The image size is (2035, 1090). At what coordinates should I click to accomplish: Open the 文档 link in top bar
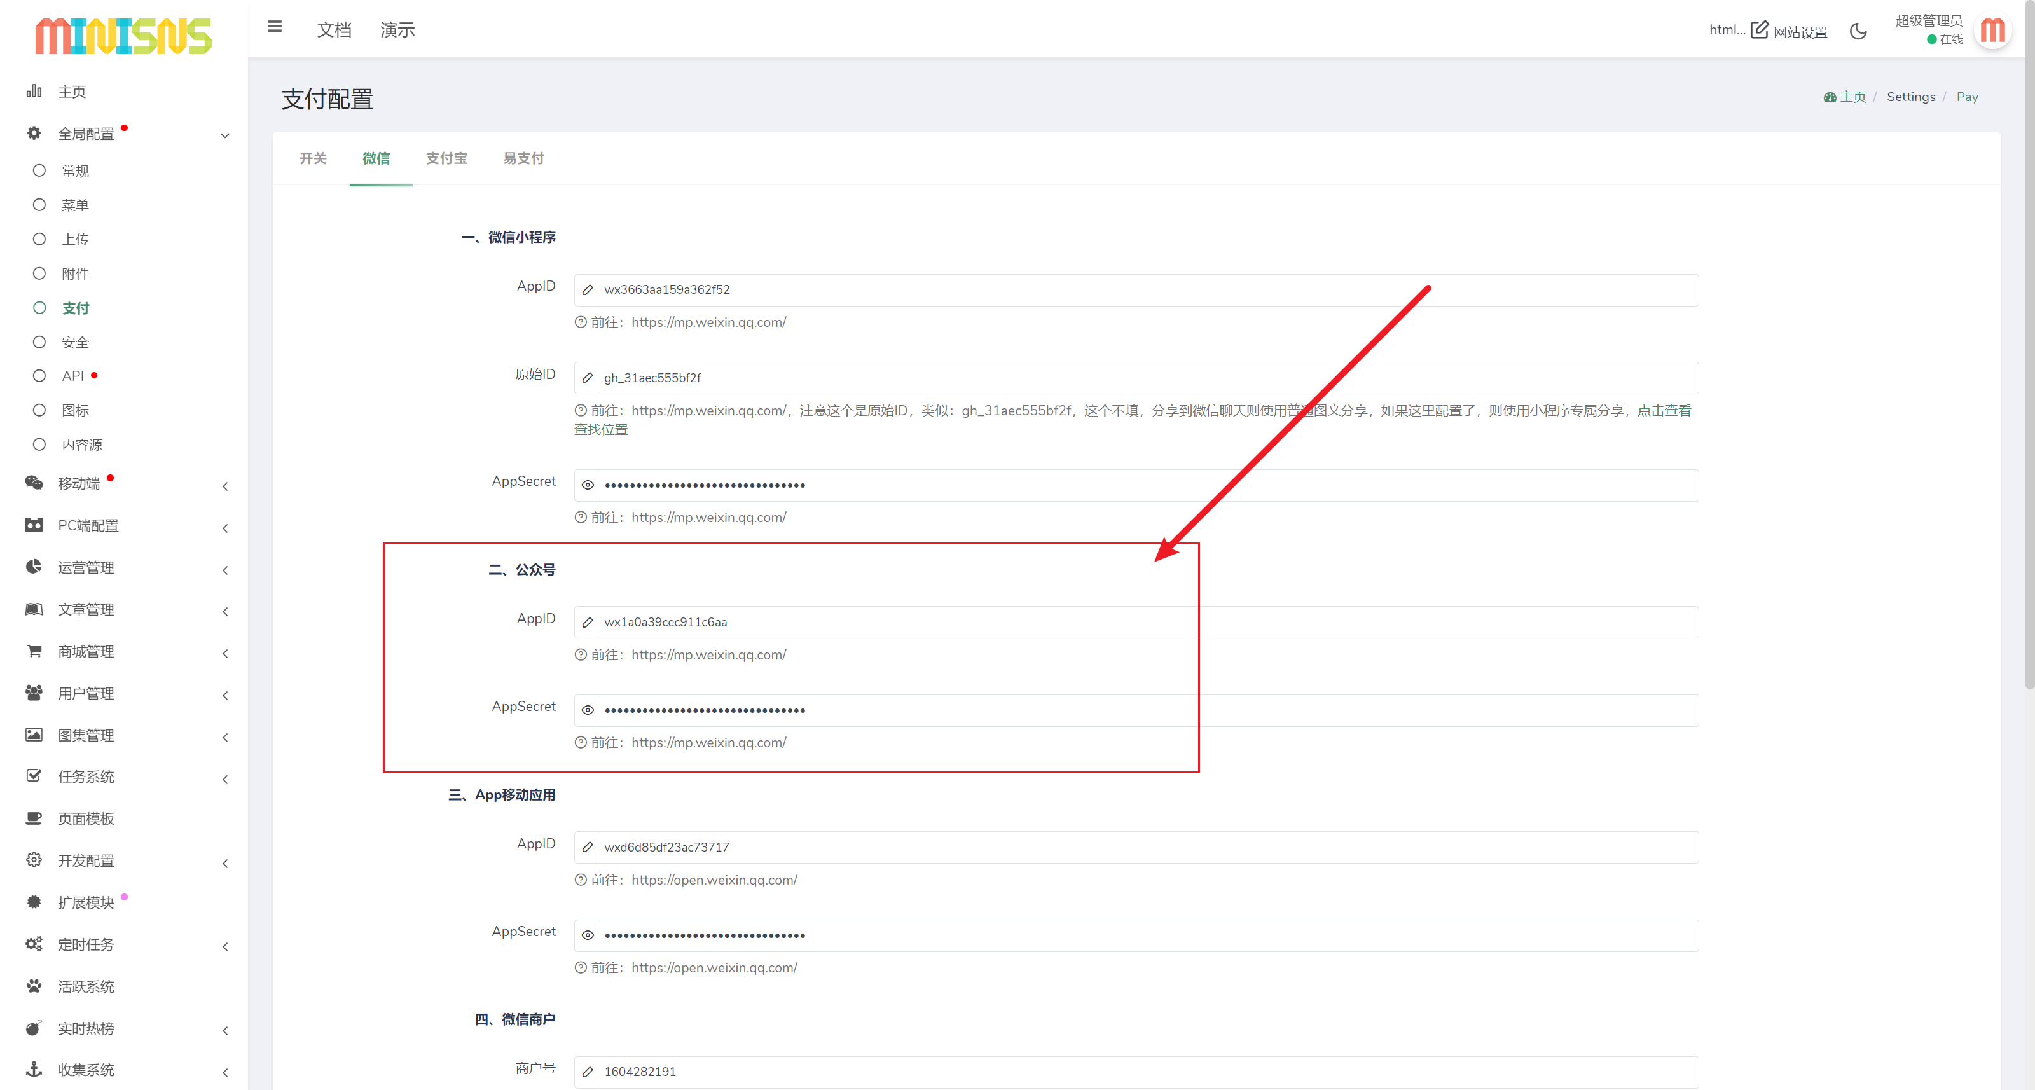coord(333,30)
